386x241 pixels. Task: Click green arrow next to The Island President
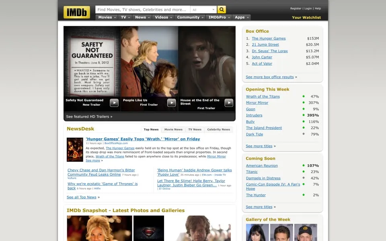304,127
